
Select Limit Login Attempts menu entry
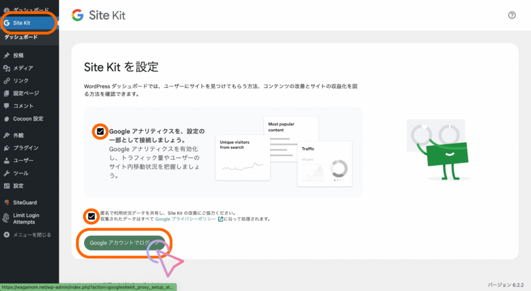coord(26,218)
